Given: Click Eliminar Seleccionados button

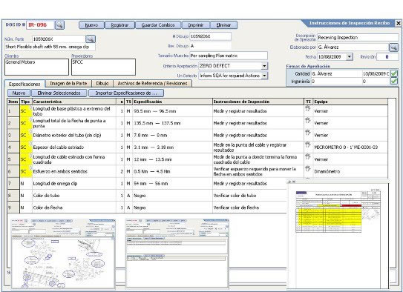Looking at the screenshot, I should point(59,93).
